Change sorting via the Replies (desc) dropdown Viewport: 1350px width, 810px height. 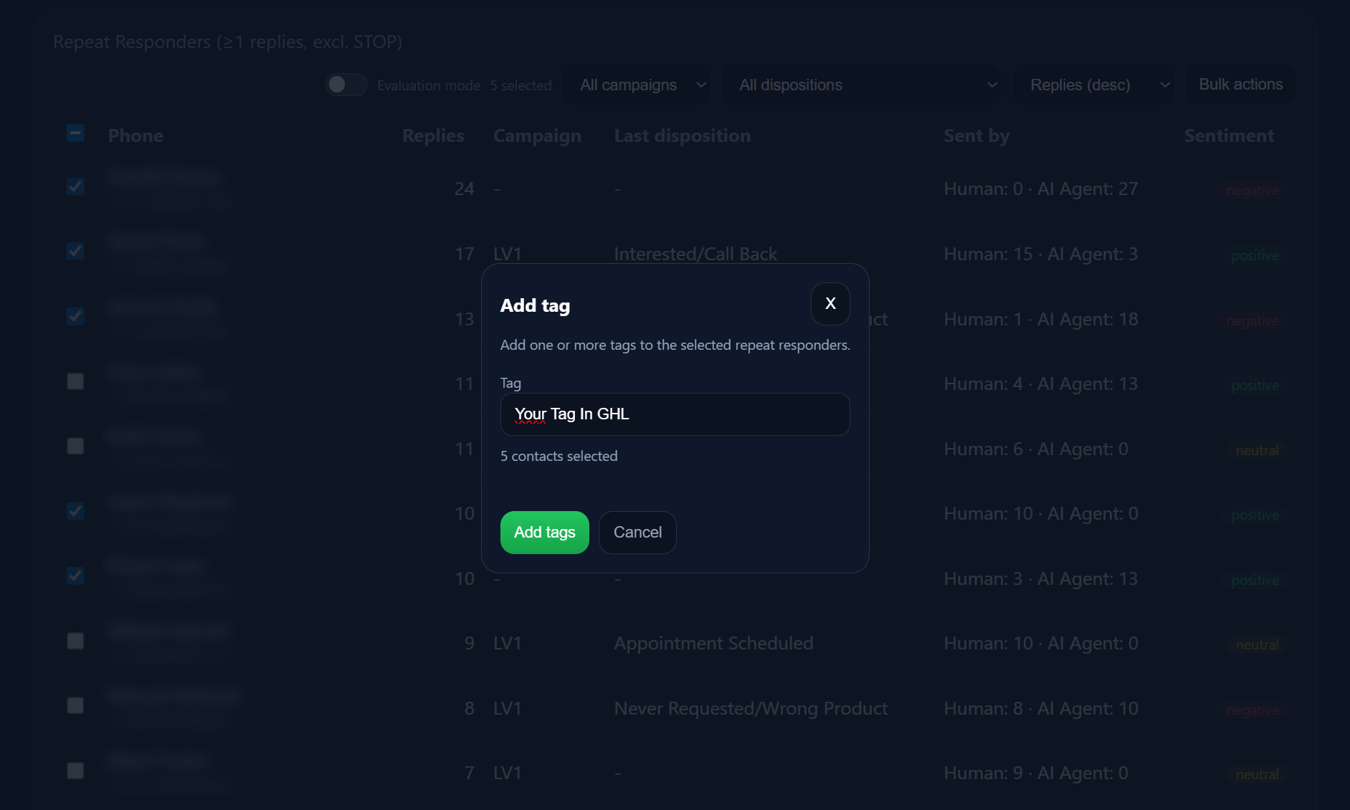1094,84
